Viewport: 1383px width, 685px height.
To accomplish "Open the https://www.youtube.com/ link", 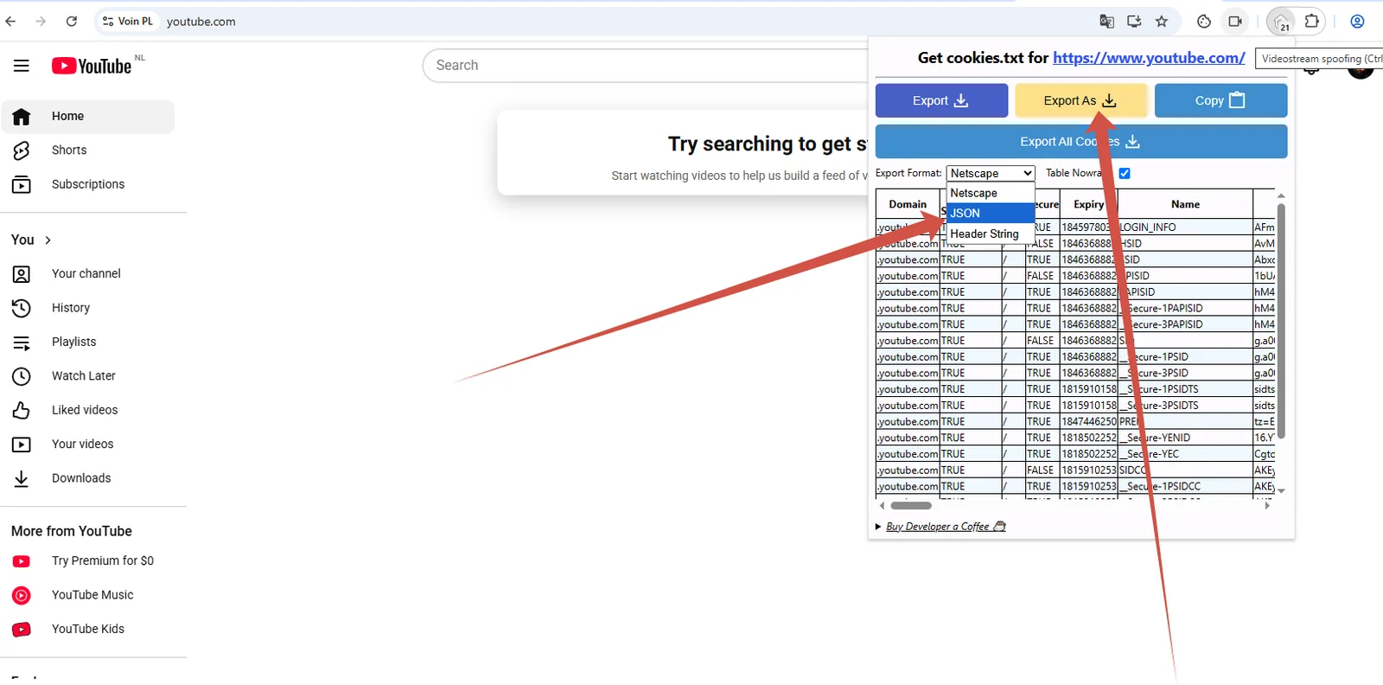I will [x=1149, y=58].
